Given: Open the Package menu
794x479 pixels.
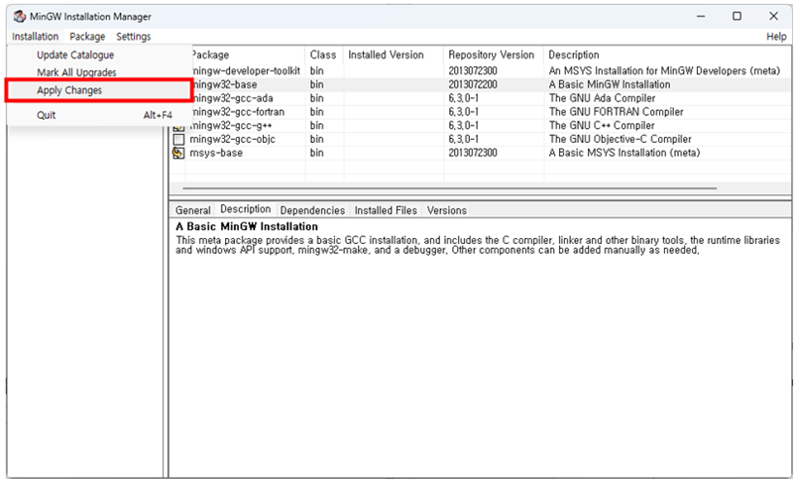Looking at the screenshot, I should pyautogui.click(x=87, y=37).
